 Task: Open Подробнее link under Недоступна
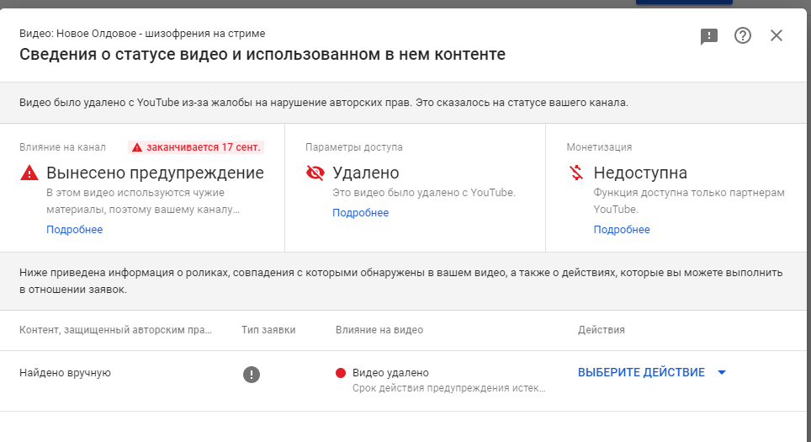[x=622, y=230]
